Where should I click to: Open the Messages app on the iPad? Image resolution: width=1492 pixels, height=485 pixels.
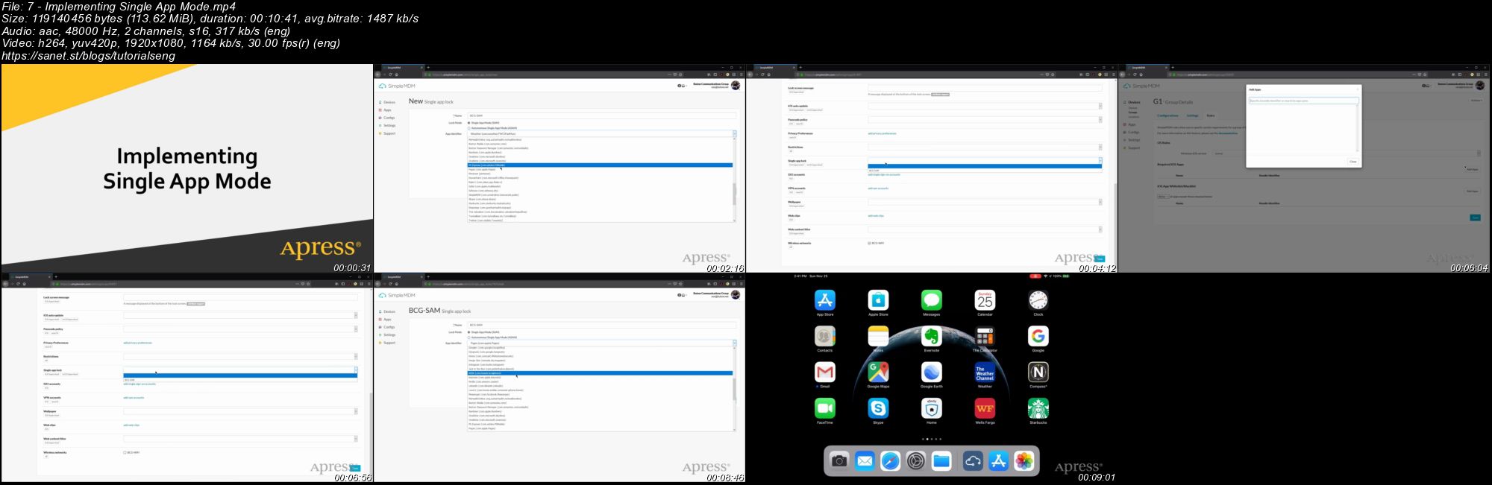(x=932, y=300)
